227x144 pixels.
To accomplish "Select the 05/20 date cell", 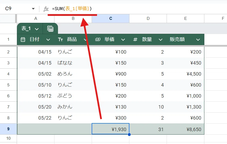I will click(x=36, y=107).
